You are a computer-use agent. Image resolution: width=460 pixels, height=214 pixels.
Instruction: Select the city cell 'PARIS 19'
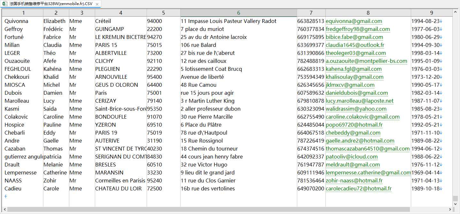(106, 133)
